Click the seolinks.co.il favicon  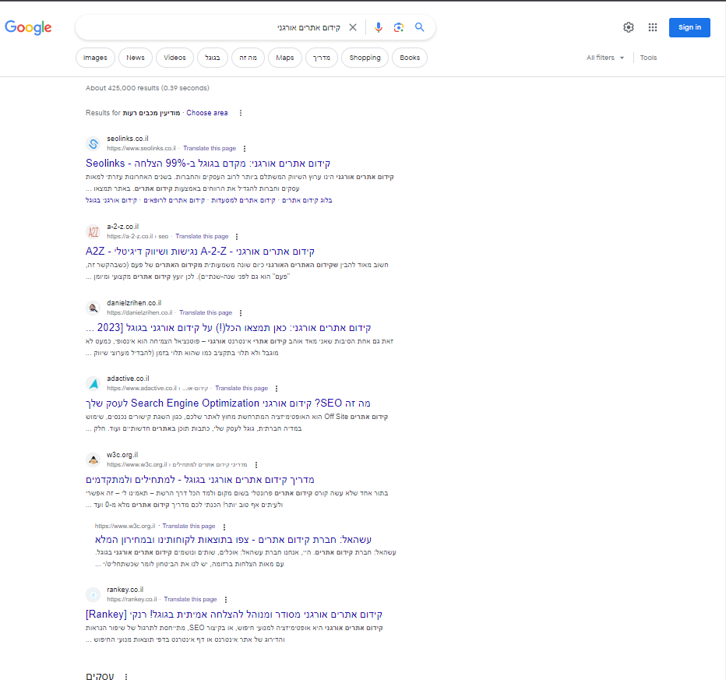pos(93,144)
